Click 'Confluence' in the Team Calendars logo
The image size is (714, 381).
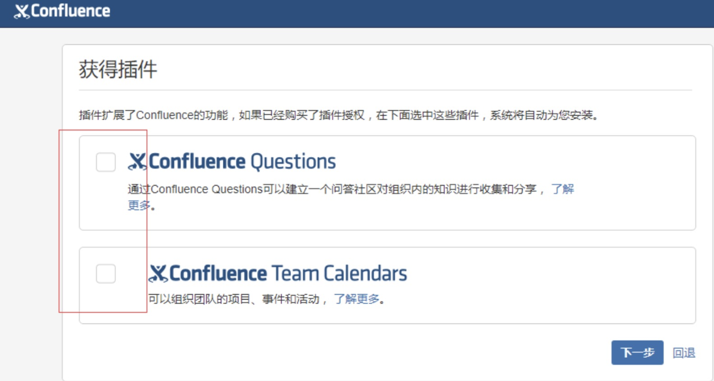click(x=218, y=274)
